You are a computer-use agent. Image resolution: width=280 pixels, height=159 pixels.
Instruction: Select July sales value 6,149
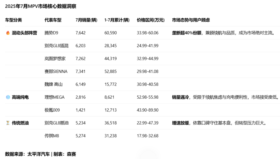point(81,84)
